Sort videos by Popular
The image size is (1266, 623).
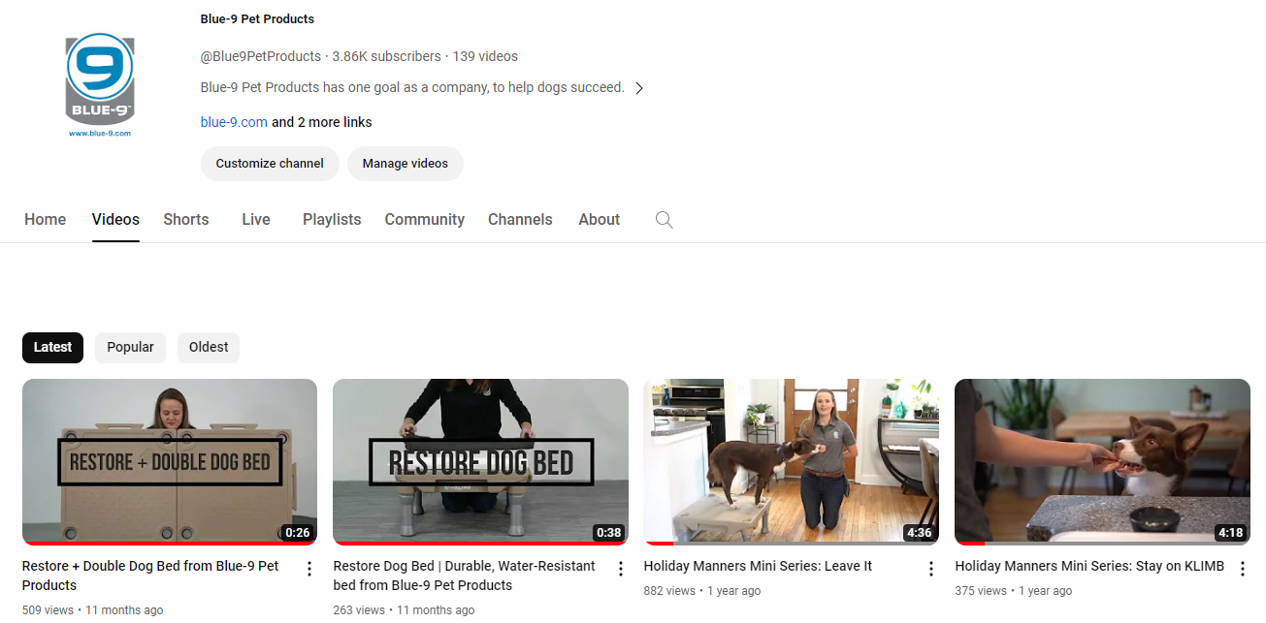(130, 348)
